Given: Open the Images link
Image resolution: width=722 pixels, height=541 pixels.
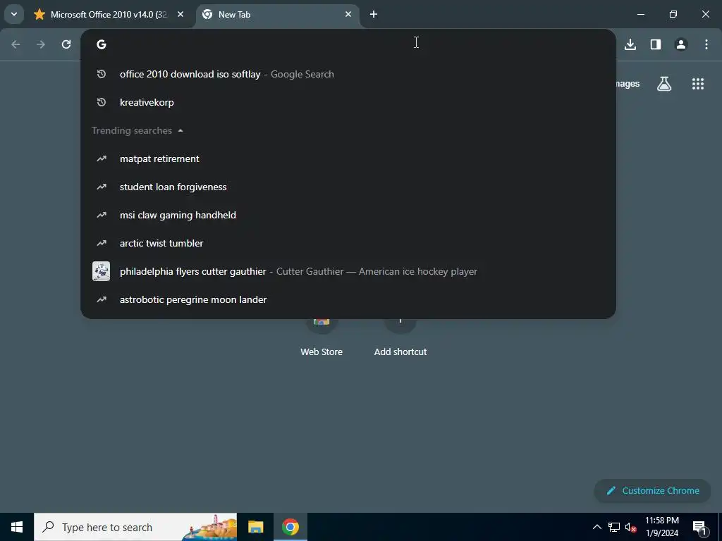Looking at the screenshot, I should (x=628, y=84).
